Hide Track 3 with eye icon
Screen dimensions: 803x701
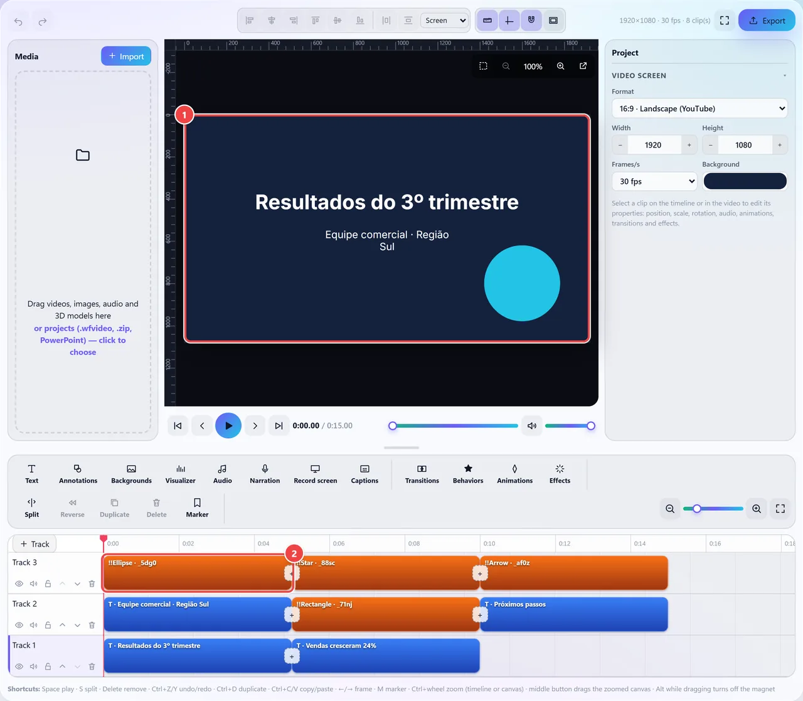19,584
